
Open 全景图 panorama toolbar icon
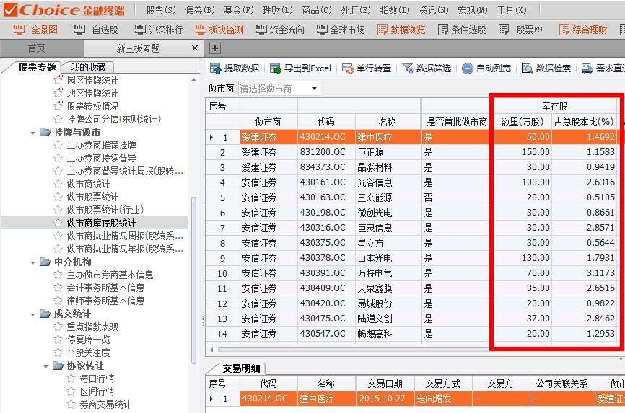coord(35,30)
